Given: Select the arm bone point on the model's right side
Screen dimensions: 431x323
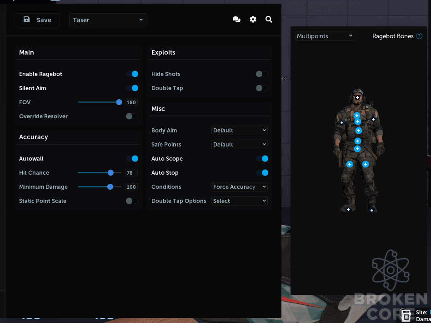Looking at the screenshot, I should click(373, 119).
